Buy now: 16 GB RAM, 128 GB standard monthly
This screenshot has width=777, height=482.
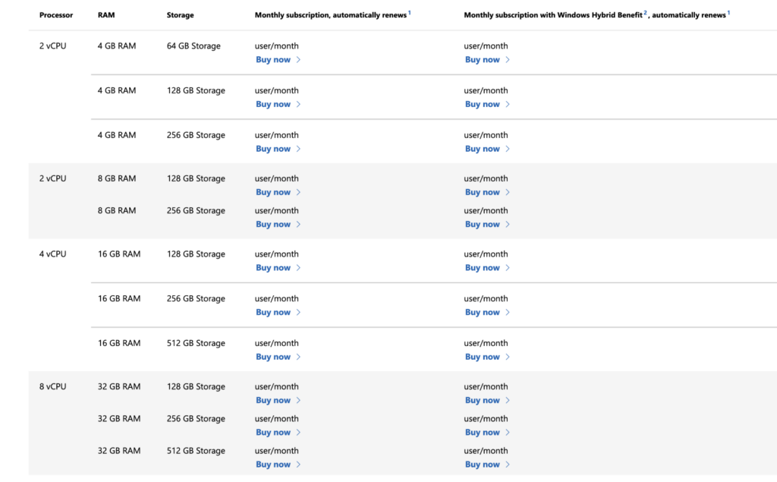273,268
